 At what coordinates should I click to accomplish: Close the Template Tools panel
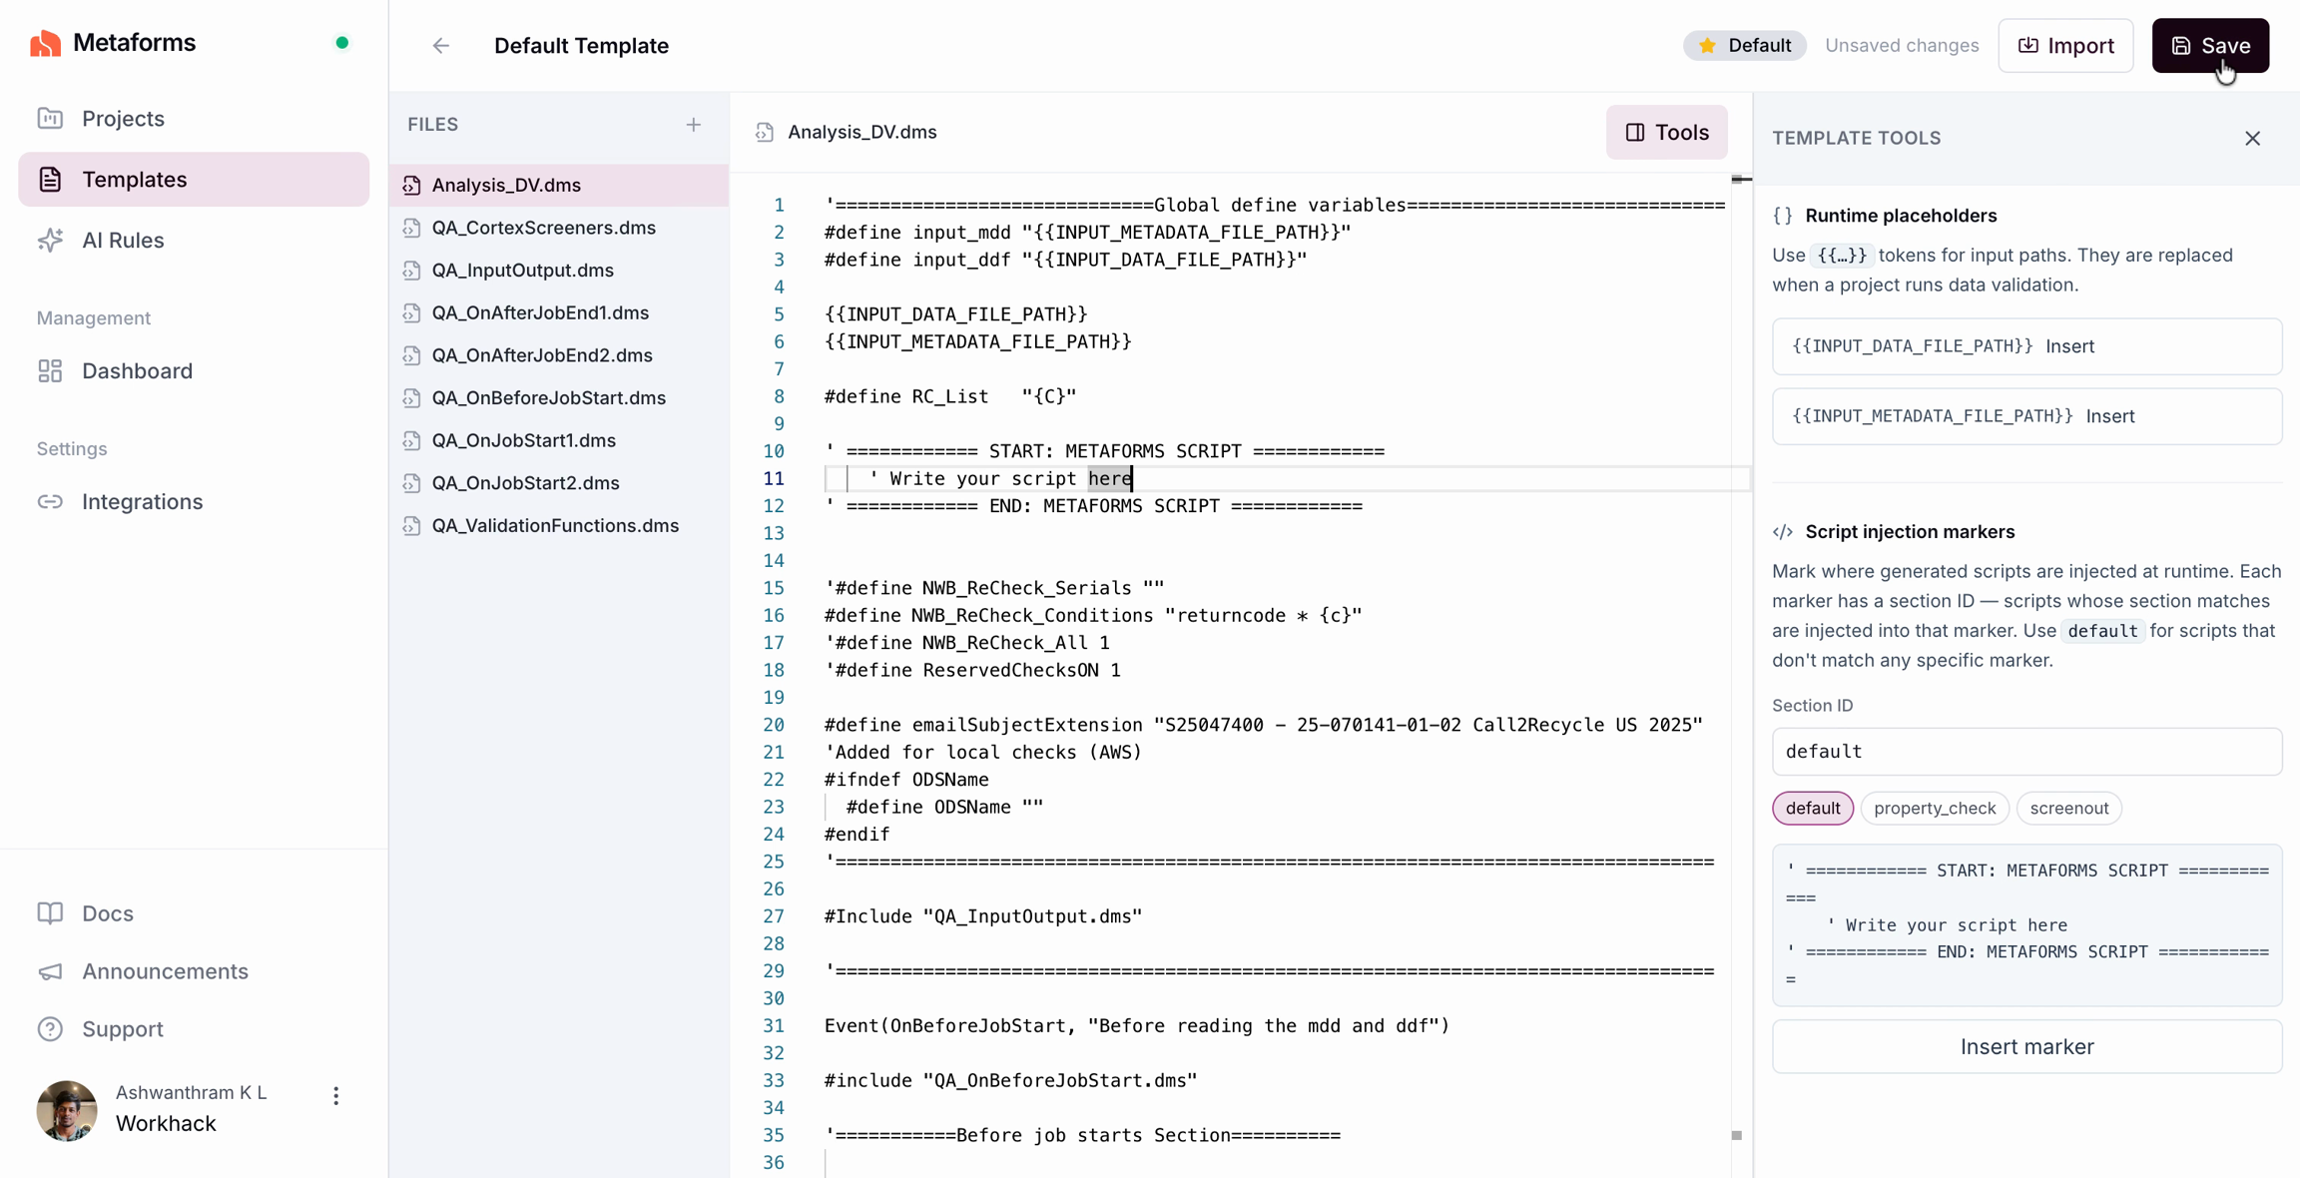click(2252, 139)
